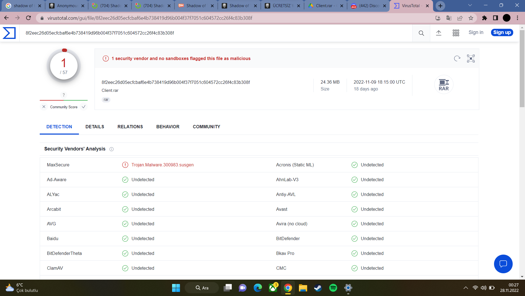Click the rar tag chip

[x=106, y=99]
